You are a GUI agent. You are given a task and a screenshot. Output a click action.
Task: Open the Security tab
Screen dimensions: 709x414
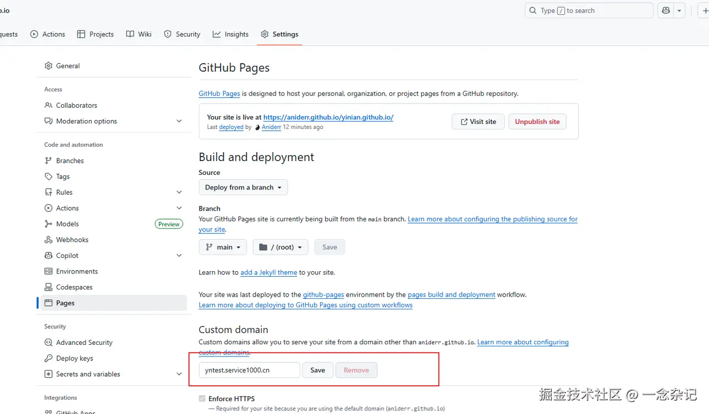182,34
